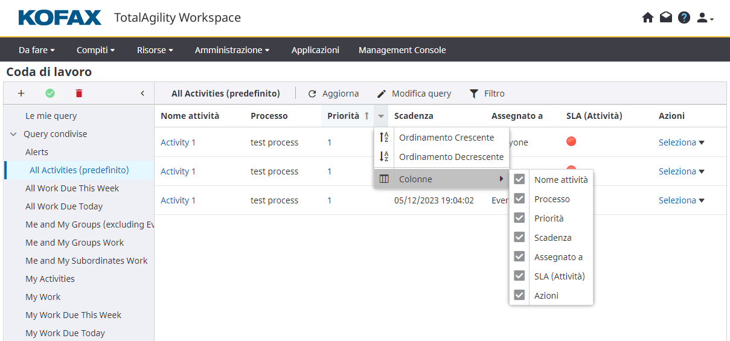This screenshot has width=730, height=341.
Task: Toggle the Scadenza column checkbox
Action: (x=519, y=237)
